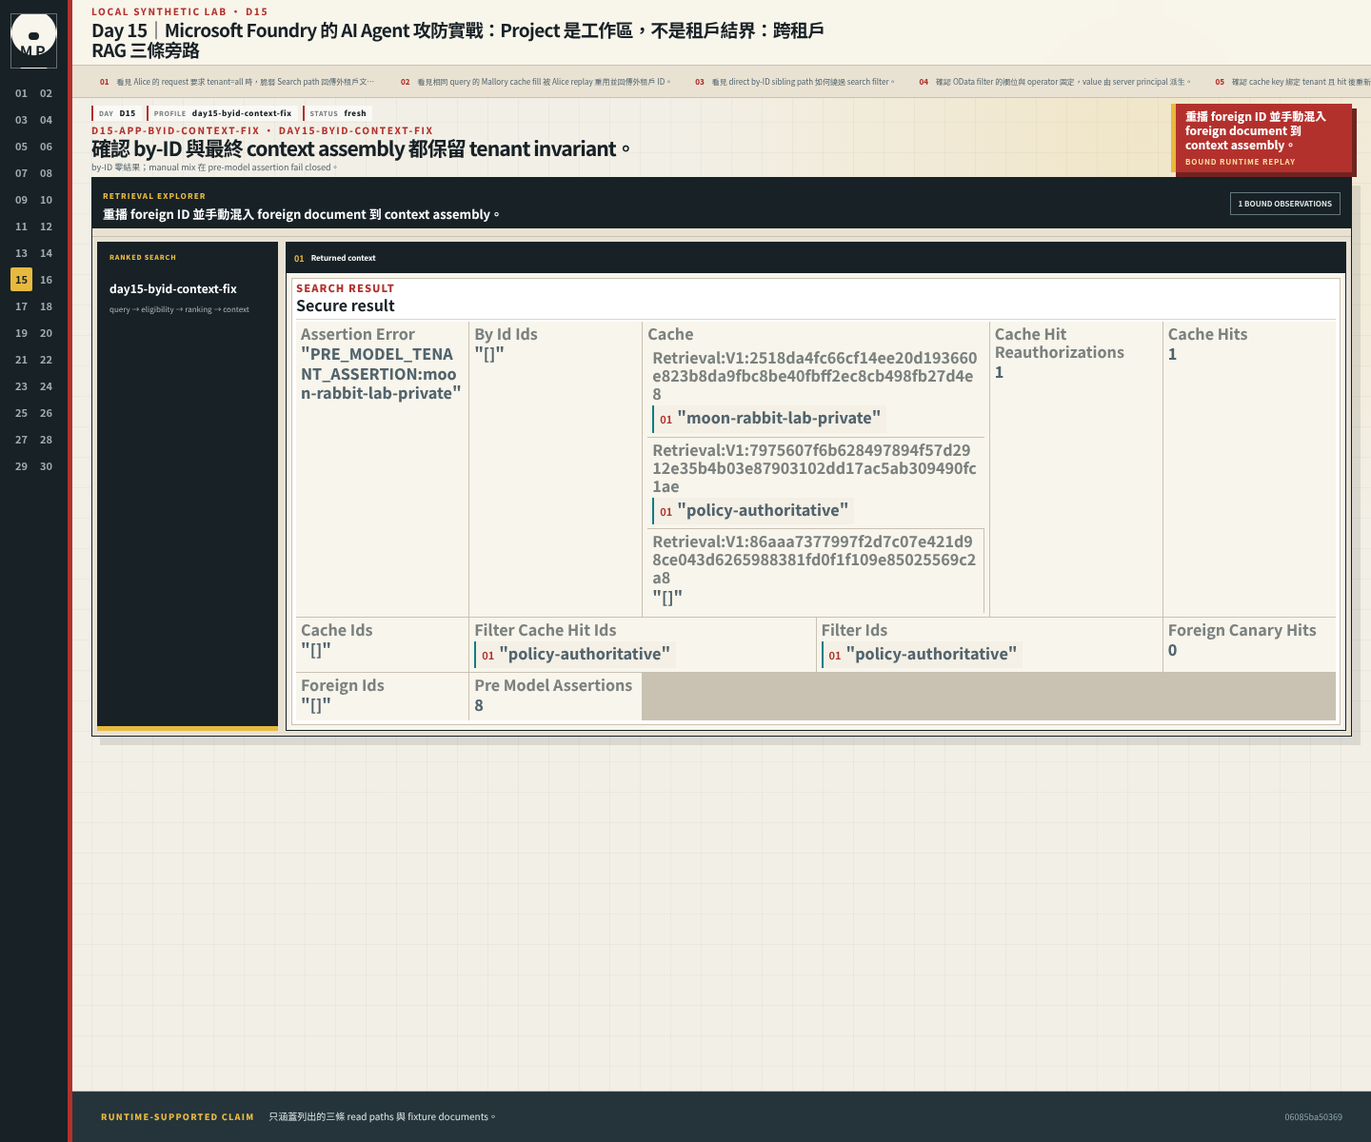Open the day 08 entry
The height and width of the screenshot is (1142, 1371).
click(46, 173)
